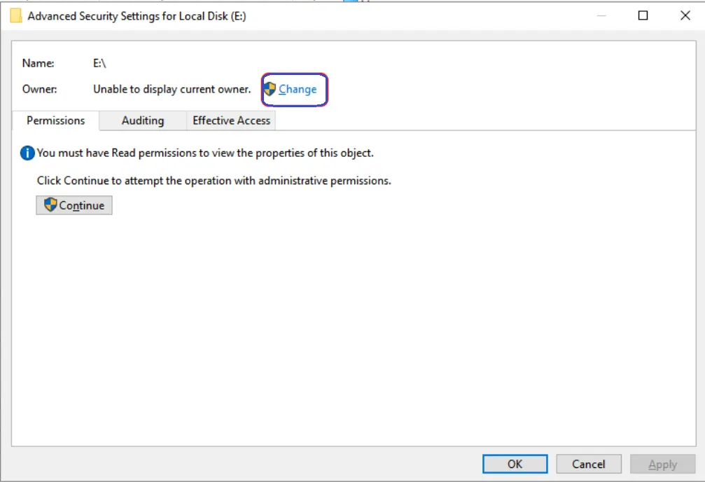Screen dimensions: 705x482
Task: Close the Advanced Security Settings window
Action: click(x=685, y=16)
